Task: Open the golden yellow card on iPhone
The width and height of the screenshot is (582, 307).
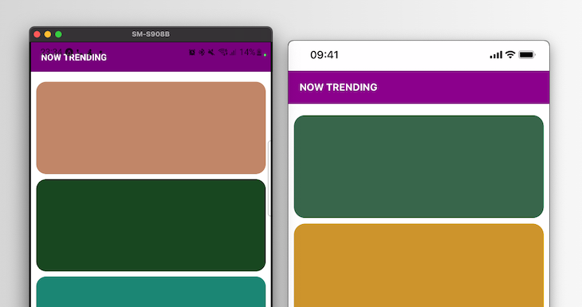Action: (419, 265)
